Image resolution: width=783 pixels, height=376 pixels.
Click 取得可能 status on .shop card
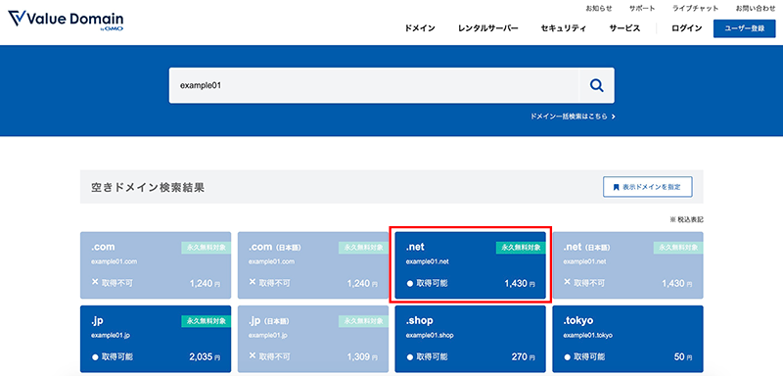[427, 357]
